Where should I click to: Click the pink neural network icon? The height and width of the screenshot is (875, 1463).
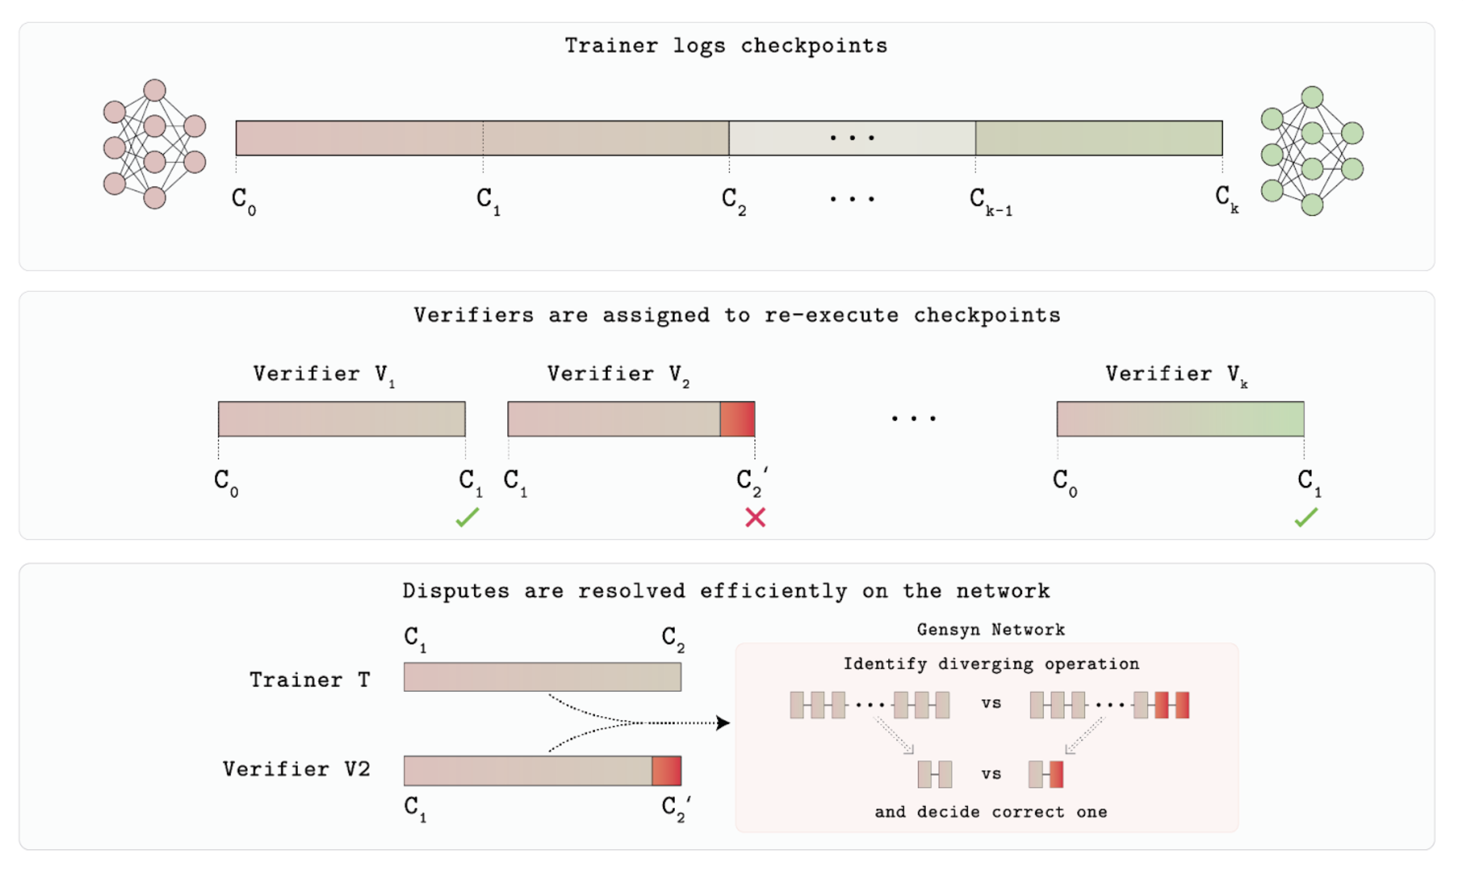pos(154,145)
